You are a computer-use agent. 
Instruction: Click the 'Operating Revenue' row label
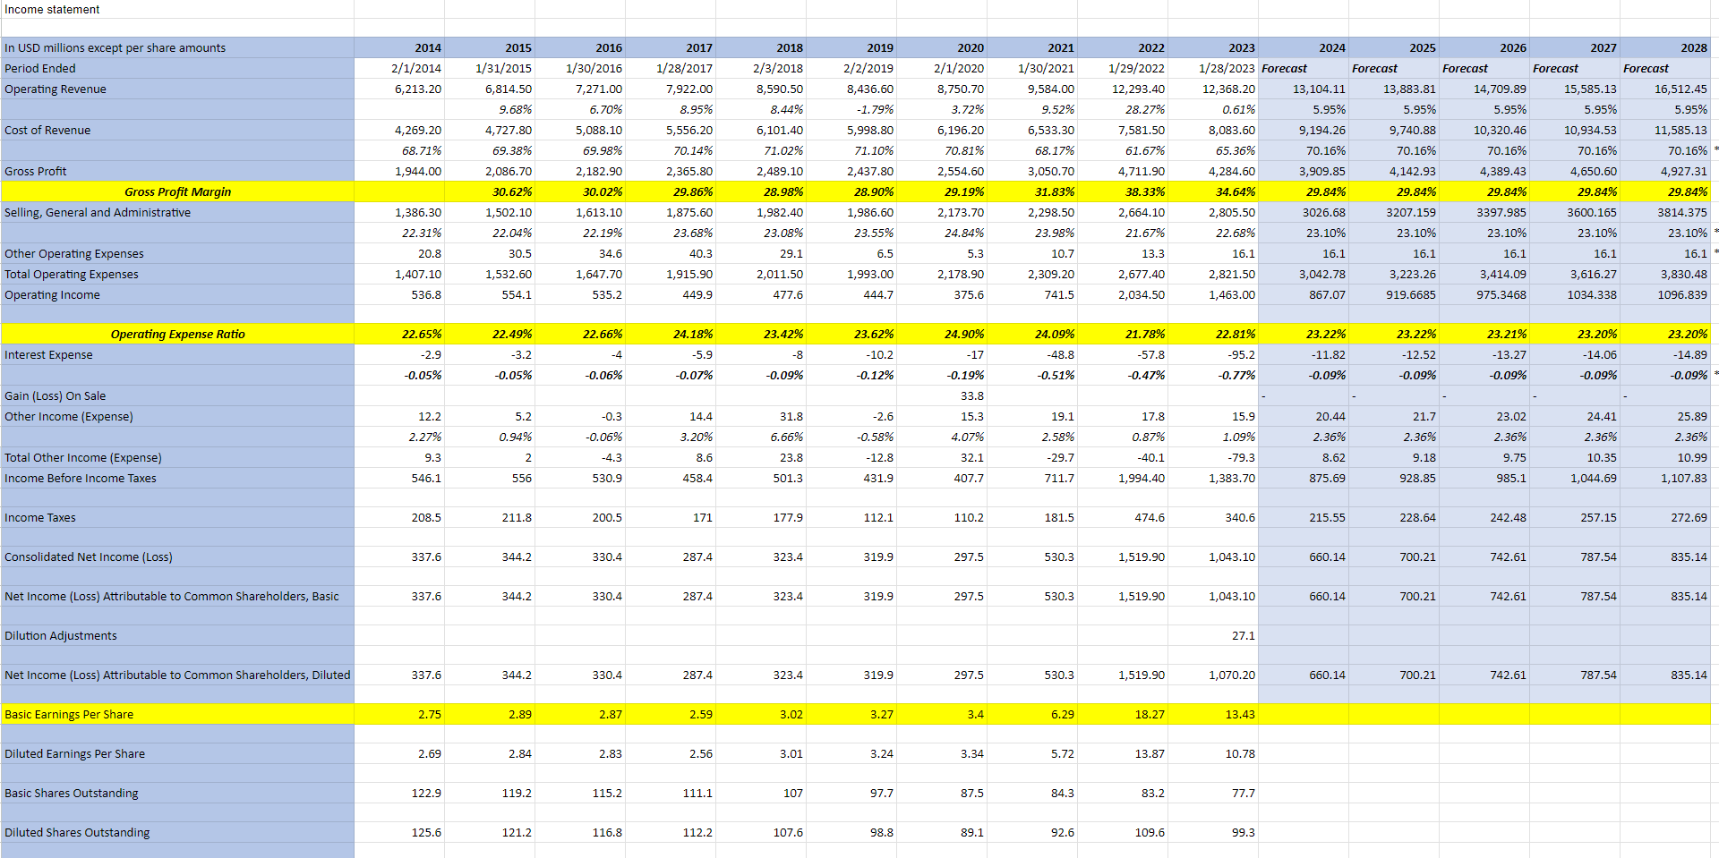pyautogui.click(x=177, y=89)
